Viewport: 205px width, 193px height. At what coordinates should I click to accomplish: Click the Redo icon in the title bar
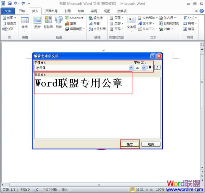(23, 3)
